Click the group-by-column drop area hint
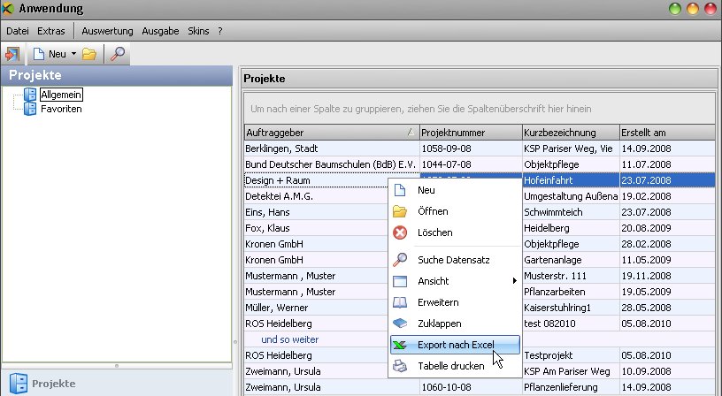The height and width of the screenshot is (396, 722). (421, 109)
